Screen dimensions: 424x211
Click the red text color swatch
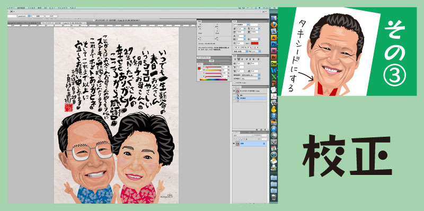click(x=255, y=43)
